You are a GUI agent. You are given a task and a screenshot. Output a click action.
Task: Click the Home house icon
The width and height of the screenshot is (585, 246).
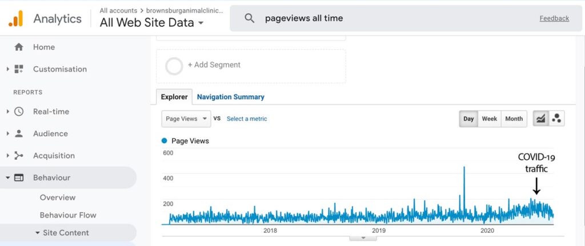click(x=19, y=47)
